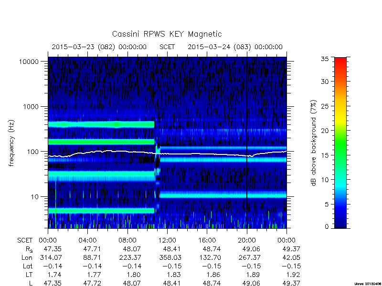382x286 pixels.
Task: Click the 'Cassini RPWS KEY Magnetic' title
Action: pos(167,34)
